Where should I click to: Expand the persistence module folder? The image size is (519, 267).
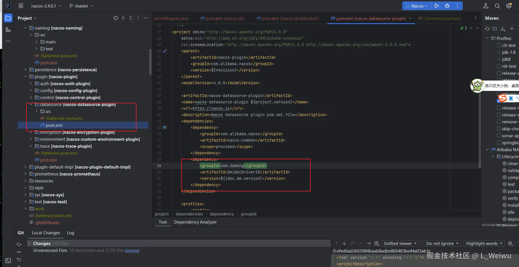tap(26, 70)
